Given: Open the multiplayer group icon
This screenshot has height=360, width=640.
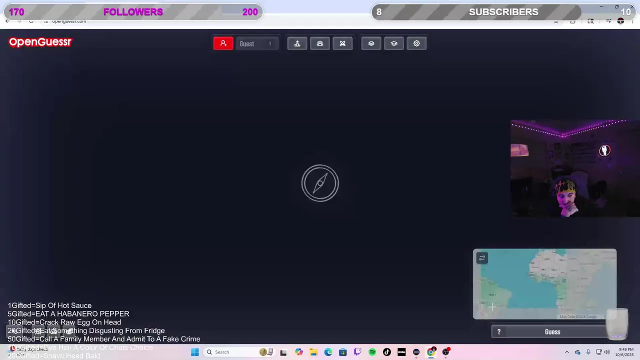Looking at the screenshot, I should point(320,43).
